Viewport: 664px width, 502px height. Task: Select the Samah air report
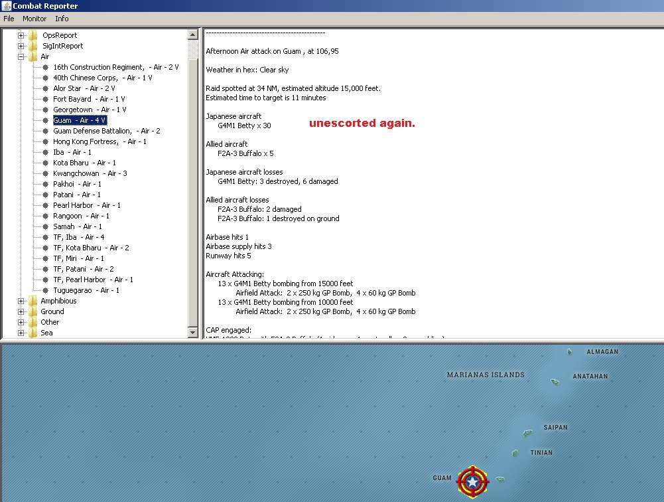pyautogui.click(x=78, y=226)
